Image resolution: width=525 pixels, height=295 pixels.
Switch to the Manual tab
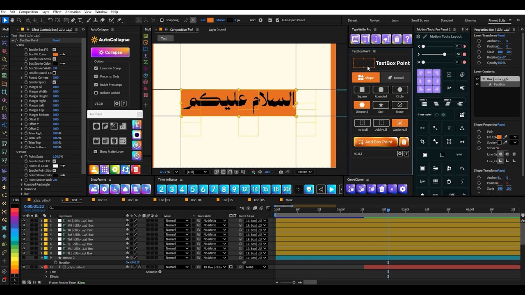[x=395, y=77]
